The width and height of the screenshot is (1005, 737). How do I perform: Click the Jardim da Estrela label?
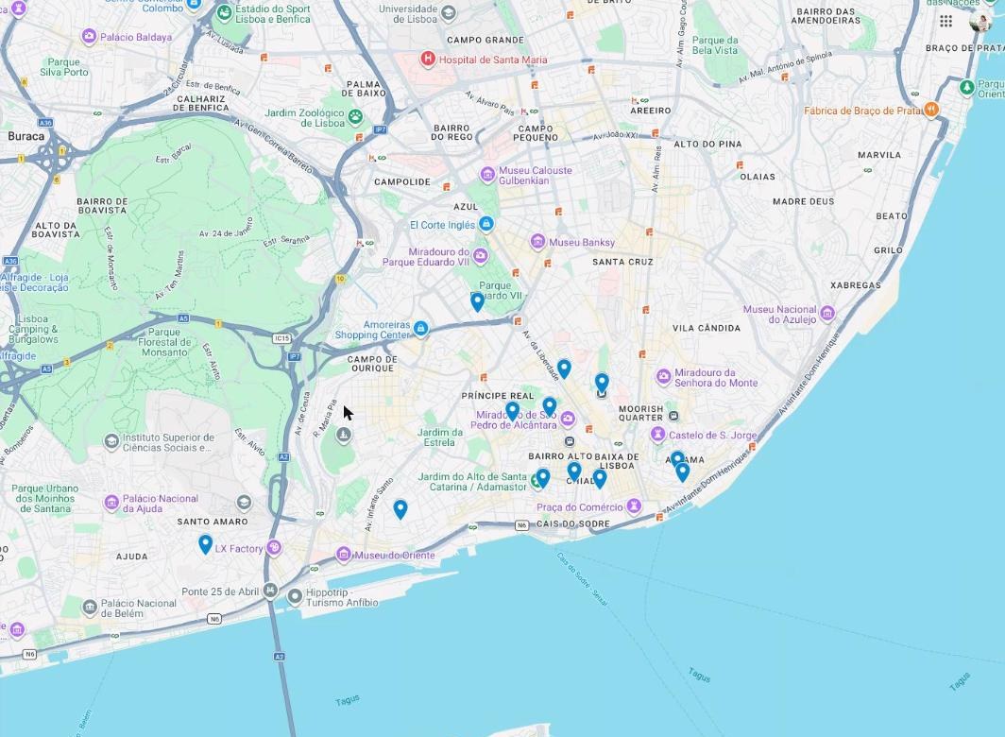[x=440, y=437]
